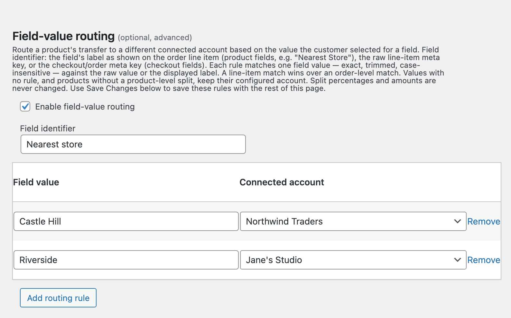Screen dimensions: 511x318
Task: Click the Connected account column header
Action: pyautogui.click(x=282, y=182)
